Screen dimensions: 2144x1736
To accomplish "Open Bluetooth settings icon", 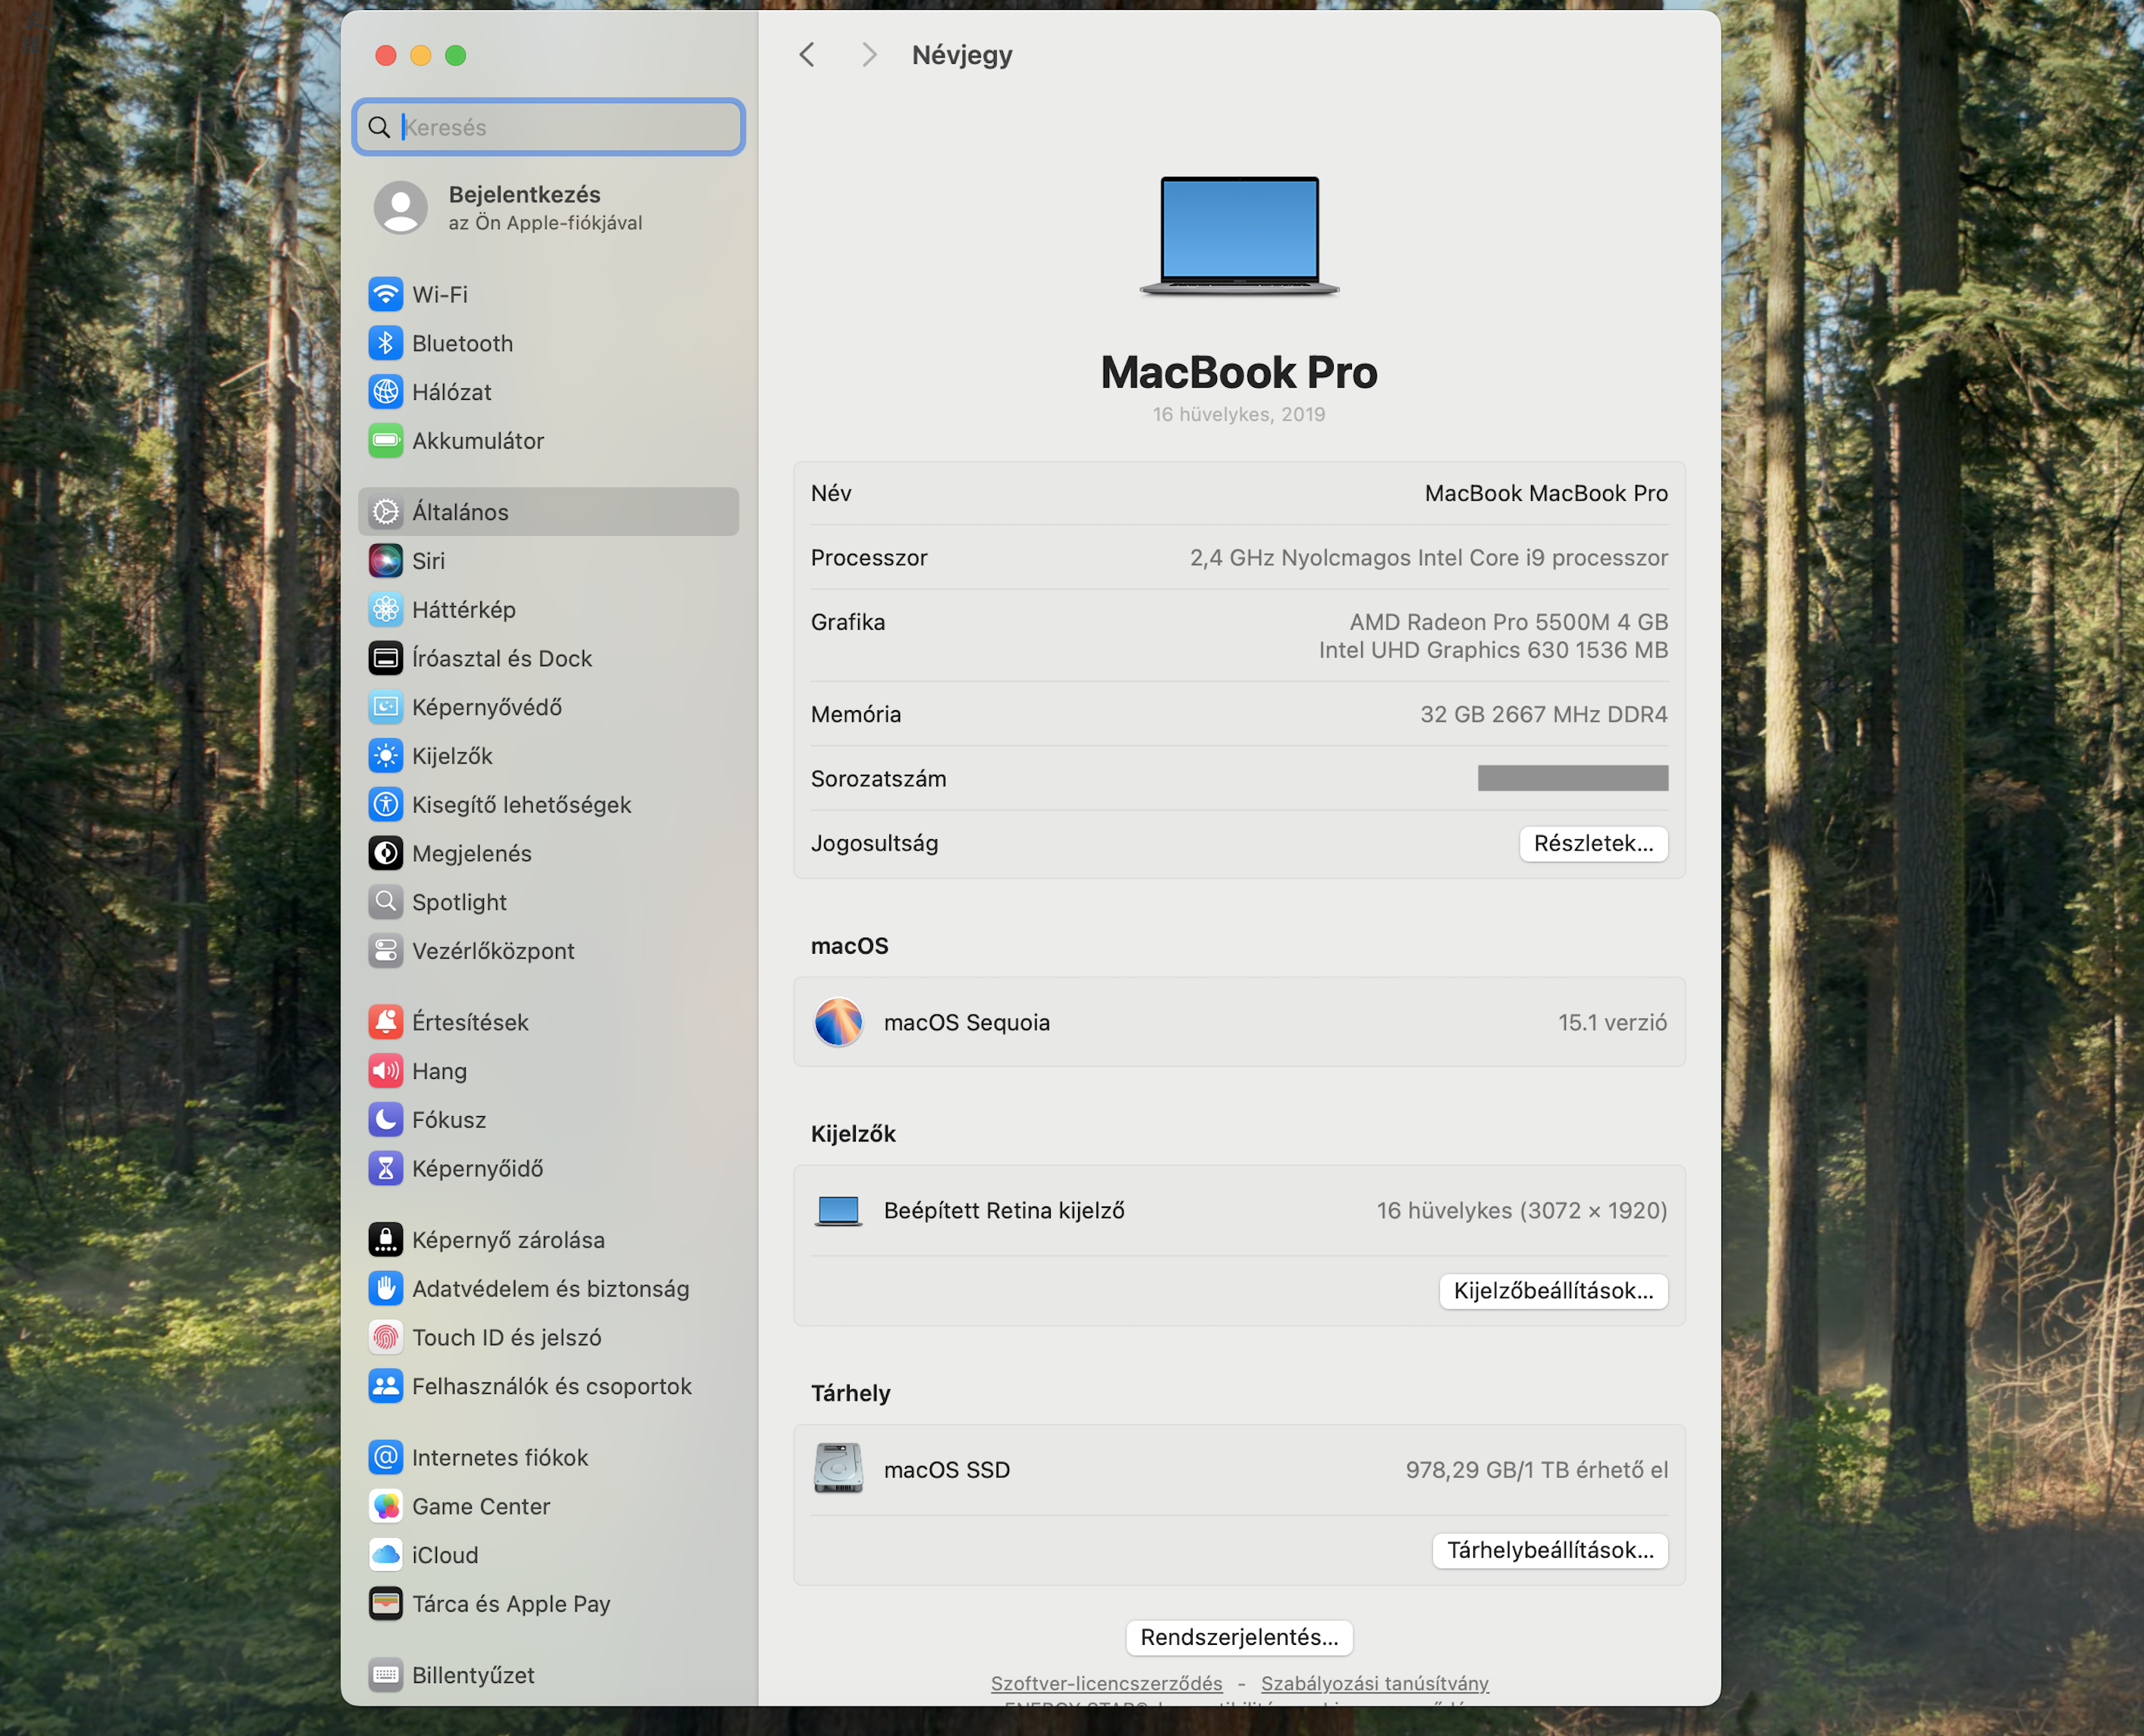I will pos(385,343).
